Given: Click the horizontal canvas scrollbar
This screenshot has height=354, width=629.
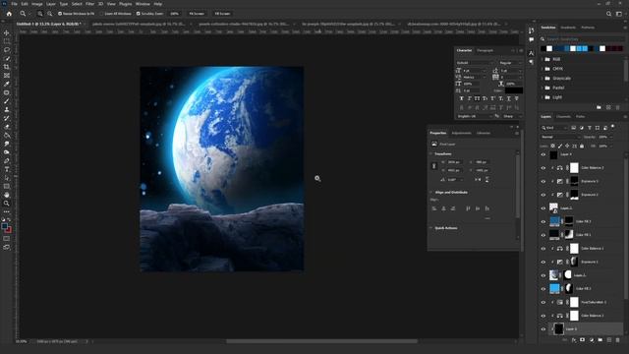Looking at the screenshot, I should click(x=321, y=341).
